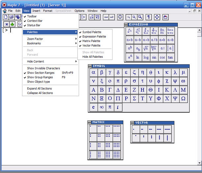This screenshot has height=173, width=202.
Task: Insert five-element row vector from Vector palette
Action: 167,129
